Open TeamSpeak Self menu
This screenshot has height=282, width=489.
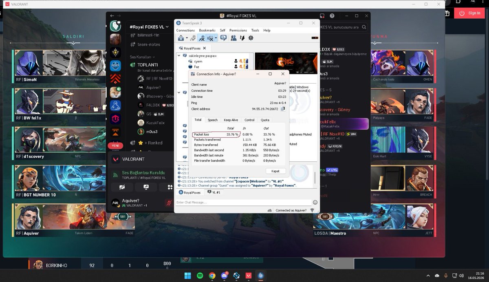point(222,30)
